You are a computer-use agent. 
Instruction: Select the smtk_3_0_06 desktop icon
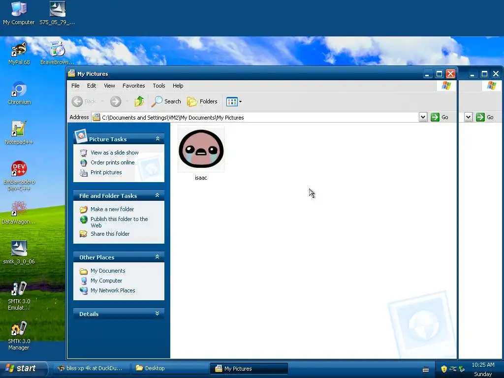(19, 252)
